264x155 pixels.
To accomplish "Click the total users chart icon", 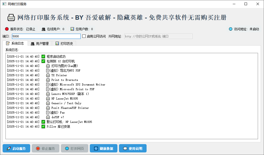I will tap(72, 29).
